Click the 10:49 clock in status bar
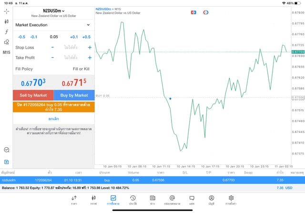305x213 pixels. pyautogui.click(x=9, y=3)
